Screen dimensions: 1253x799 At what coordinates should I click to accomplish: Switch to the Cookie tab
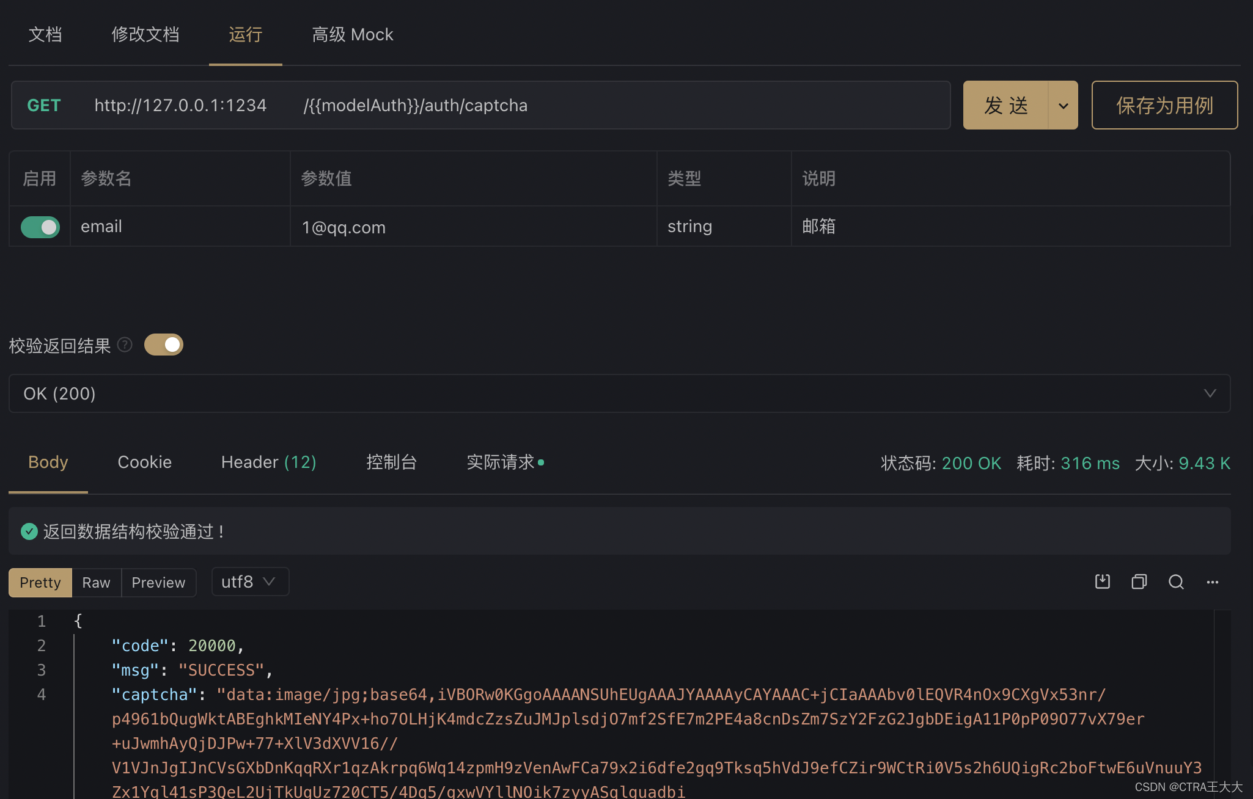(144, 462)
